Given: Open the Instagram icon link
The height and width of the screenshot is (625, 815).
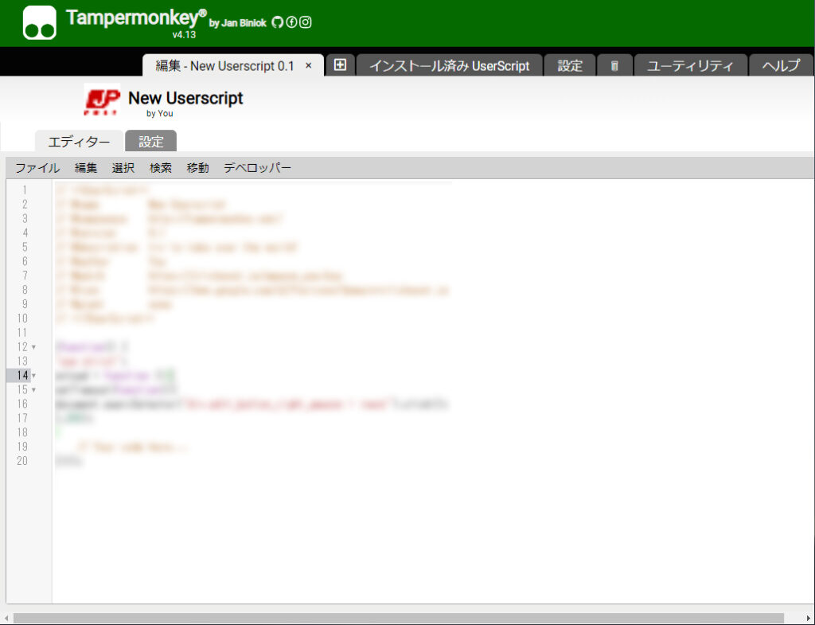Looking at the screenshot, I should 306,21.
